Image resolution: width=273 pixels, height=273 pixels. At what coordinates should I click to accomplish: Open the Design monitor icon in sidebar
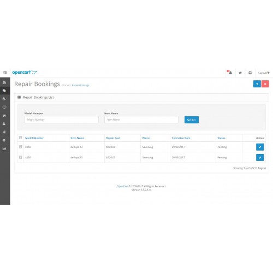pyautogui.click(x=4, y=107)
